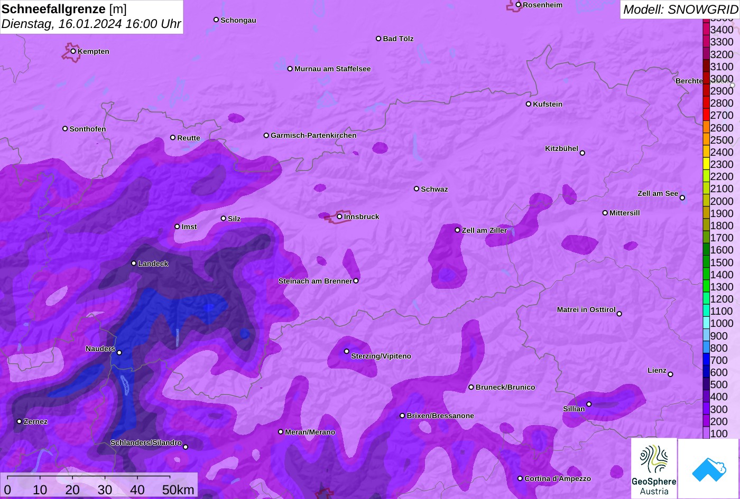The height and width of the screenshot is (499, 740).
Task: Click the 2700 m red legend swatch
Action: click(x=706, y=115)
